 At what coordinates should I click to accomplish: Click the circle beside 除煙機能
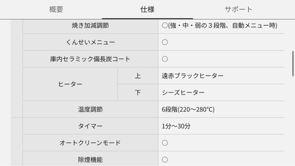[x=164, y=160]
